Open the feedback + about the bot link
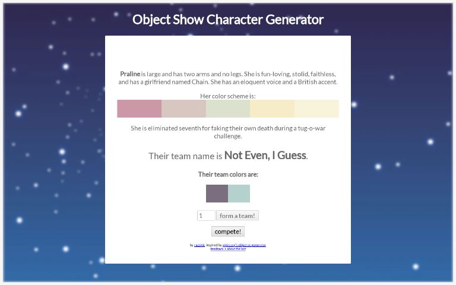456x285 pixels. point(228,249)
